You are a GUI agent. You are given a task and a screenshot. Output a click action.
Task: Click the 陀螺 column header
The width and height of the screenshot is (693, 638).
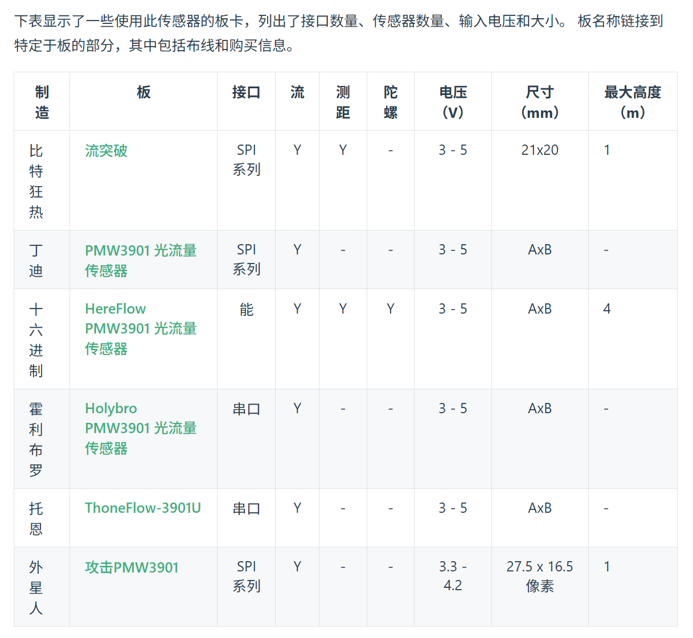tap(391, 102)
